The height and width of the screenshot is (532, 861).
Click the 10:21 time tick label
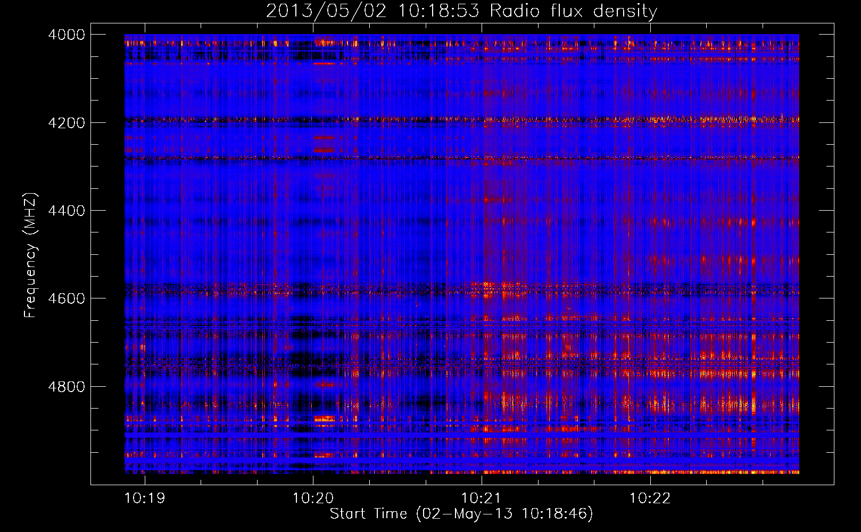pyautogui.click(x=482, y=498)
